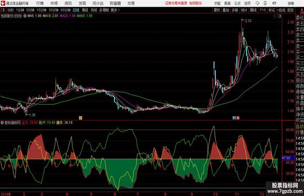Click the 包钢股份(日线) chart title

coord(11,16)
